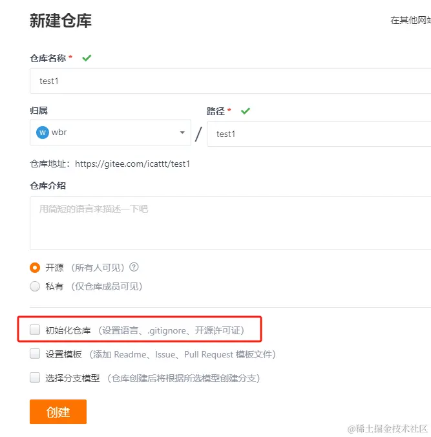
Task: Click the green checkmark beside 路径
Action: pyautogui.click(x=246, y=111)
